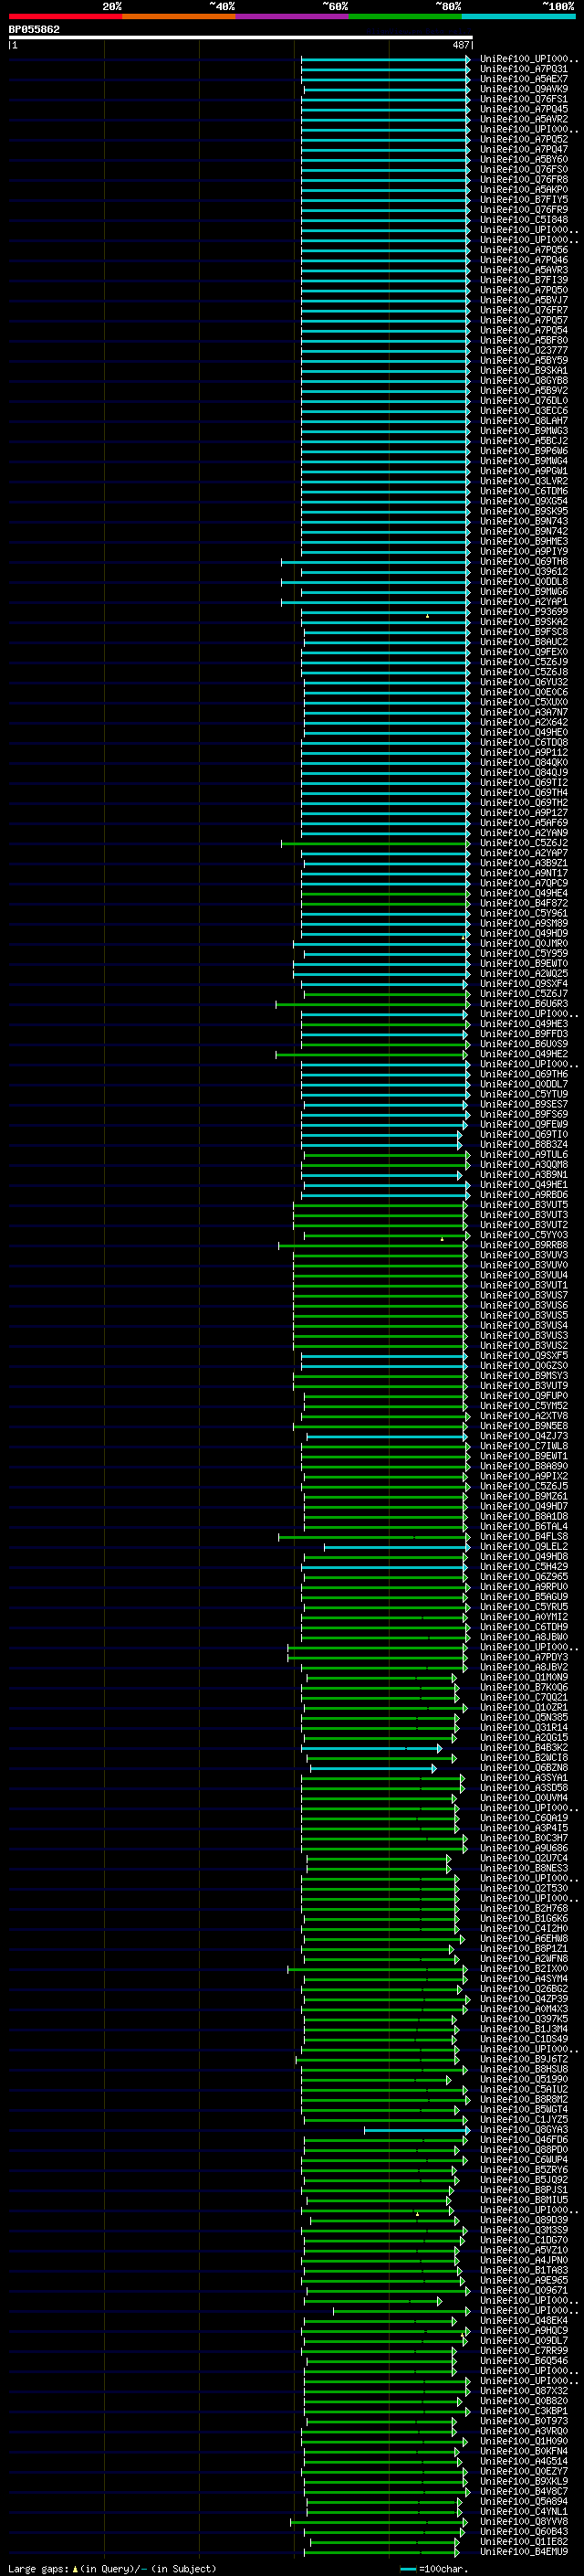
Task: Click the green alignment bar for UniRef100_B3VUT5
Action: click(381, 1205)
